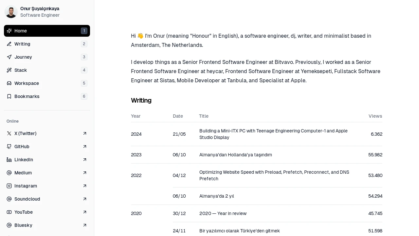Click the Writing pencil icon in sidebar
Viewport: 419px width, 236px height.
[9, 44]
